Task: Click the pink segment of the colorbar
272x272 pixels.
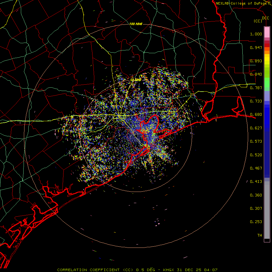Action: click(x=267, y=32)
